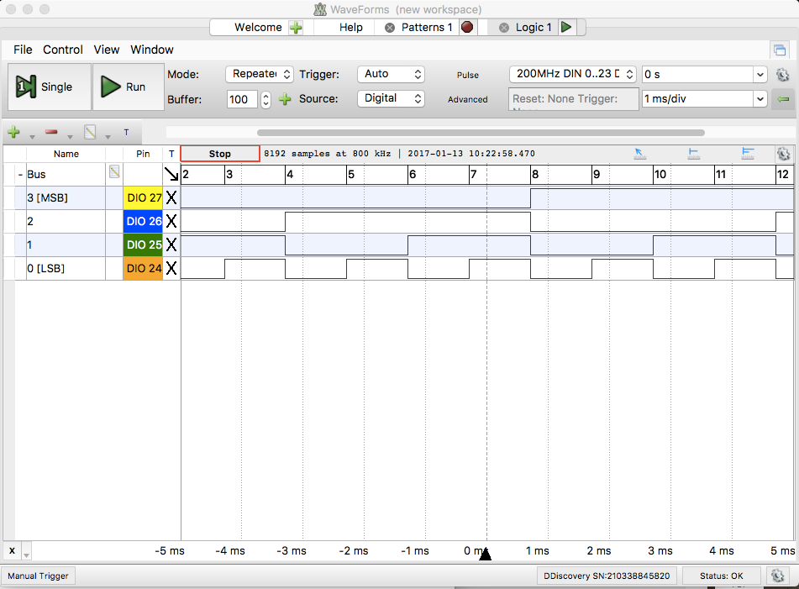The image size is (799, 589).
Task: Click the red minus remove-channel icon
Action: click(x=51, y=132)
